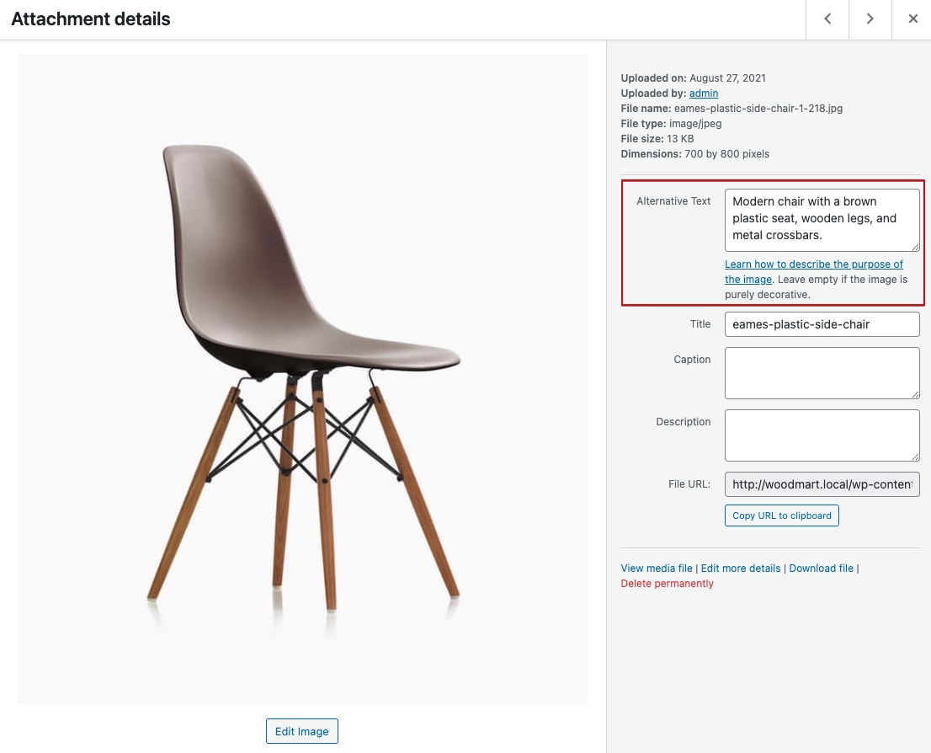Viewport: 931px width, 753px height.
Task: Click the Download file link
Action: coord(821,569)
